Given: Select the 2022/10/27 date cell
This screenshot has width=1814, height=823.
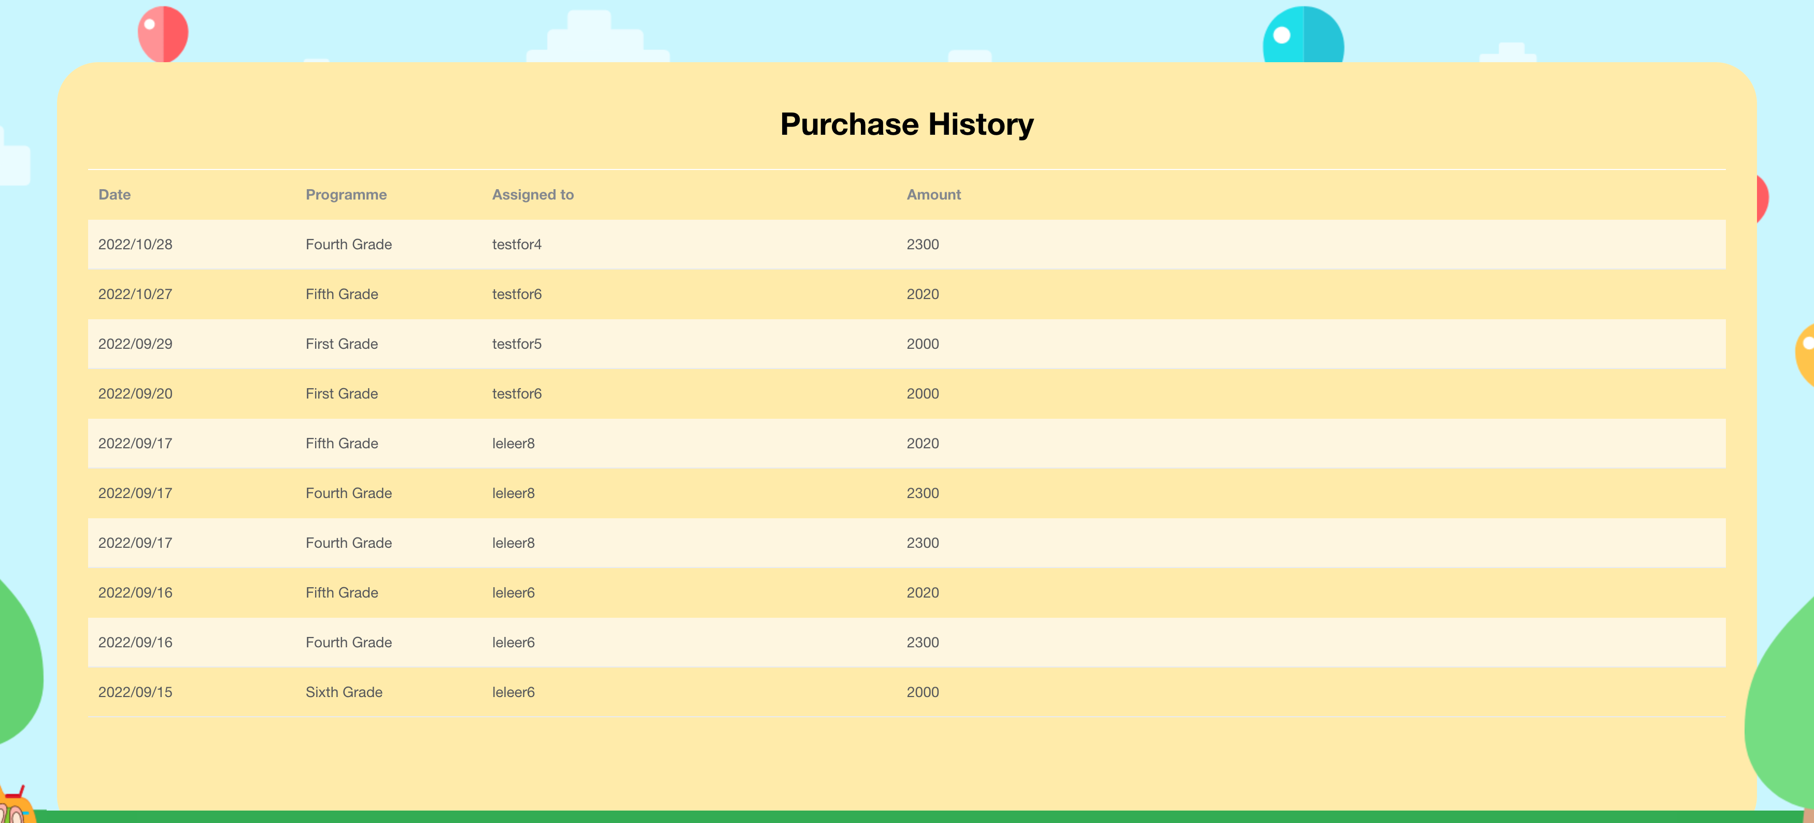Looking at the screenshot, I should [135, 294].
